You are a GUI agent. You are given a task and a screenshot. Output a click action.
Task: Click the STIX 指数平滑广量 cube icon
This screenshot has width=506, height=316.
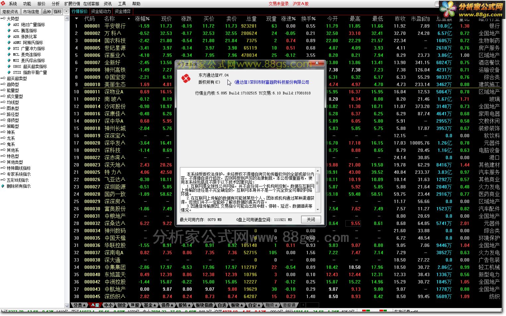tap(9, 72)
